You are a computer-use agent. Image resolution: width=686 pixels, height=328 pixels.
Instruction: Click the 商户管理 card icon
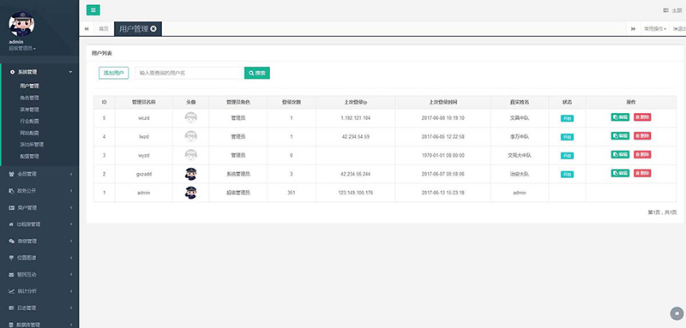click(x=12, y=207)
